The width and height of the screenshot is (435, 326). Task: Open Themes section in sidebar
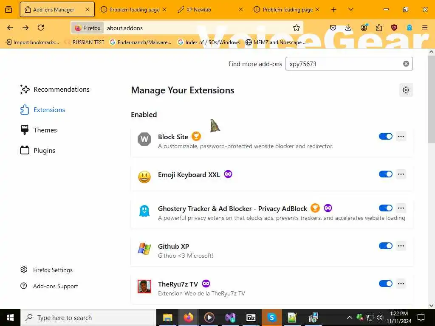[x=39, y=130]
